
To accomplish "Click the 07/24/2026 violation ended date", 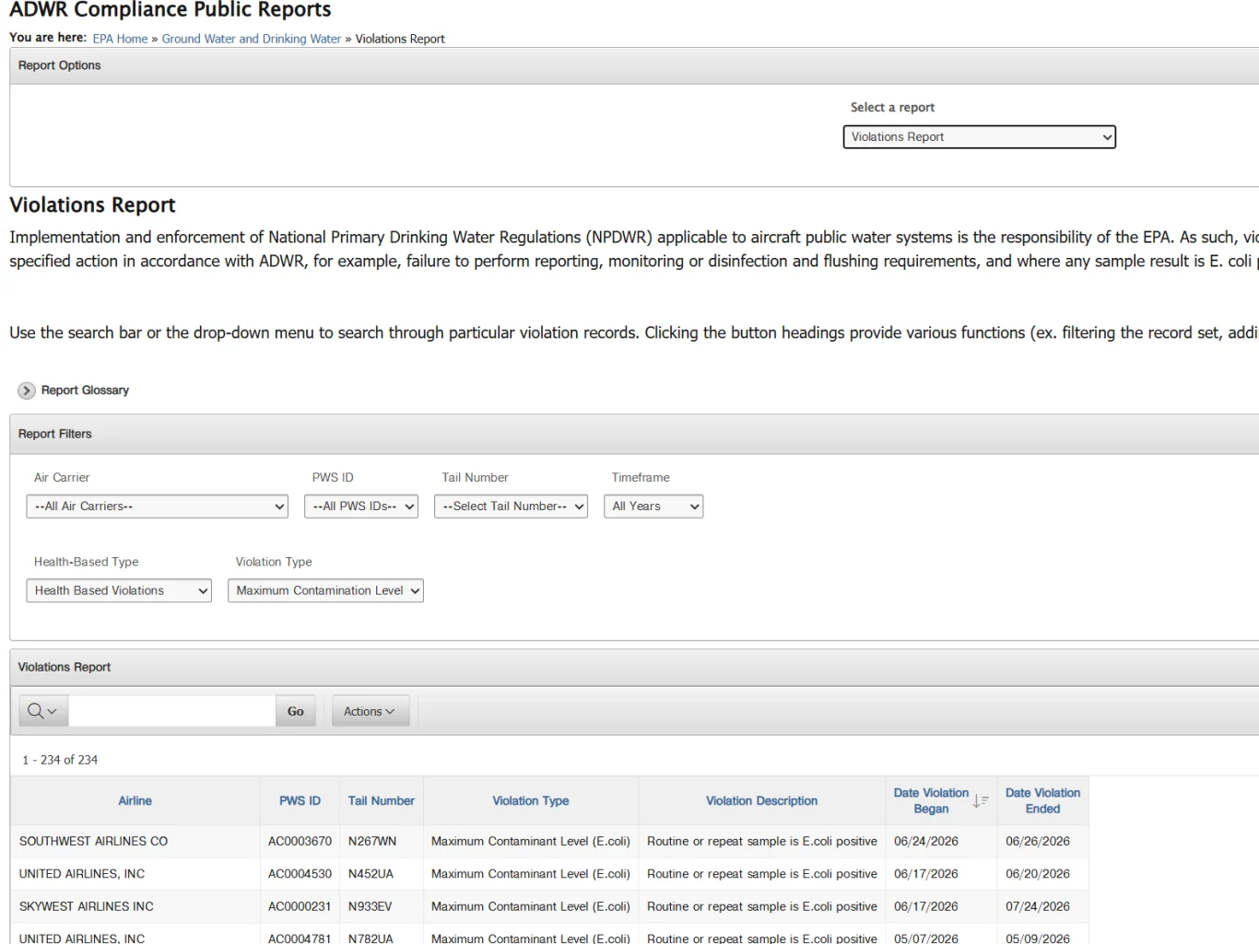I will [x=1038, y=907].
